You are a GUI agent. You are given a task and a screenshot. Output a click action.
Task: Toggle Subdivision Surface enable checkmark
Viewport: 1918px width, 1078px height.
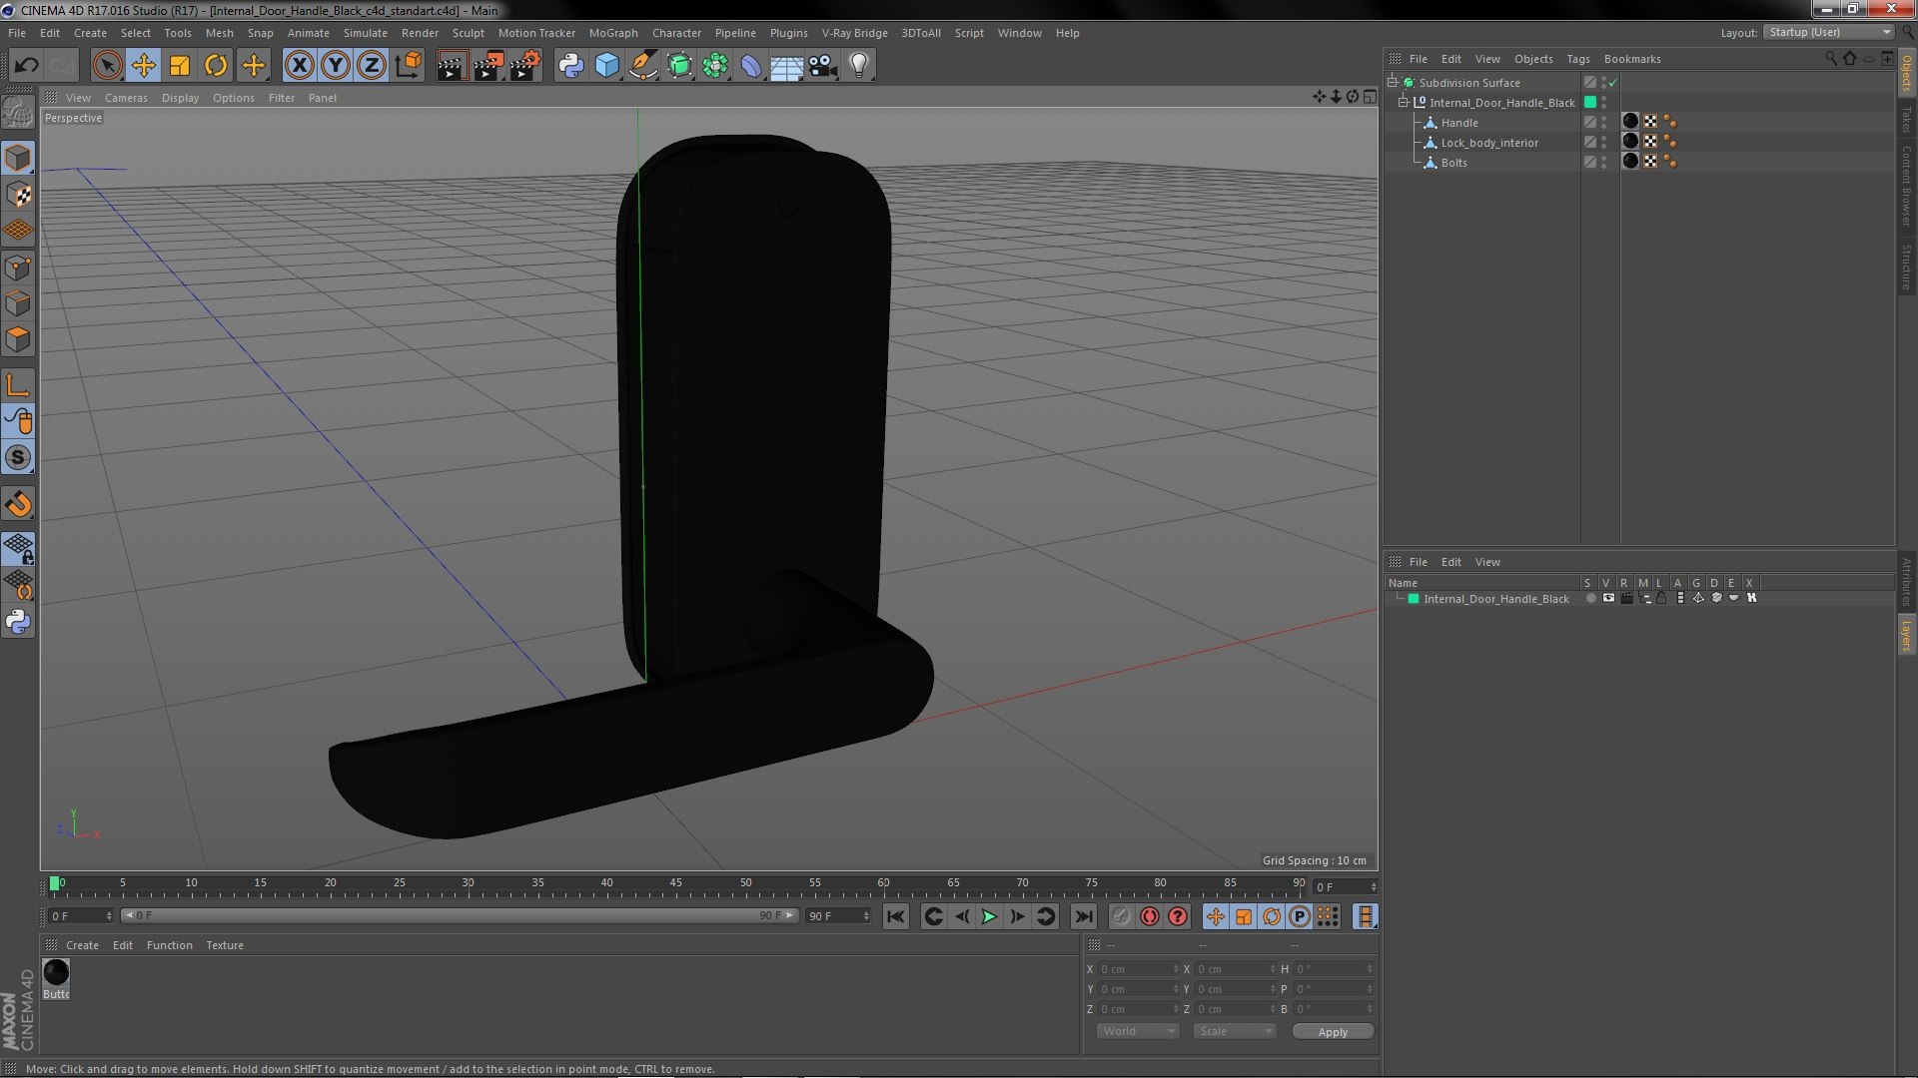(x=1613, y=83)
